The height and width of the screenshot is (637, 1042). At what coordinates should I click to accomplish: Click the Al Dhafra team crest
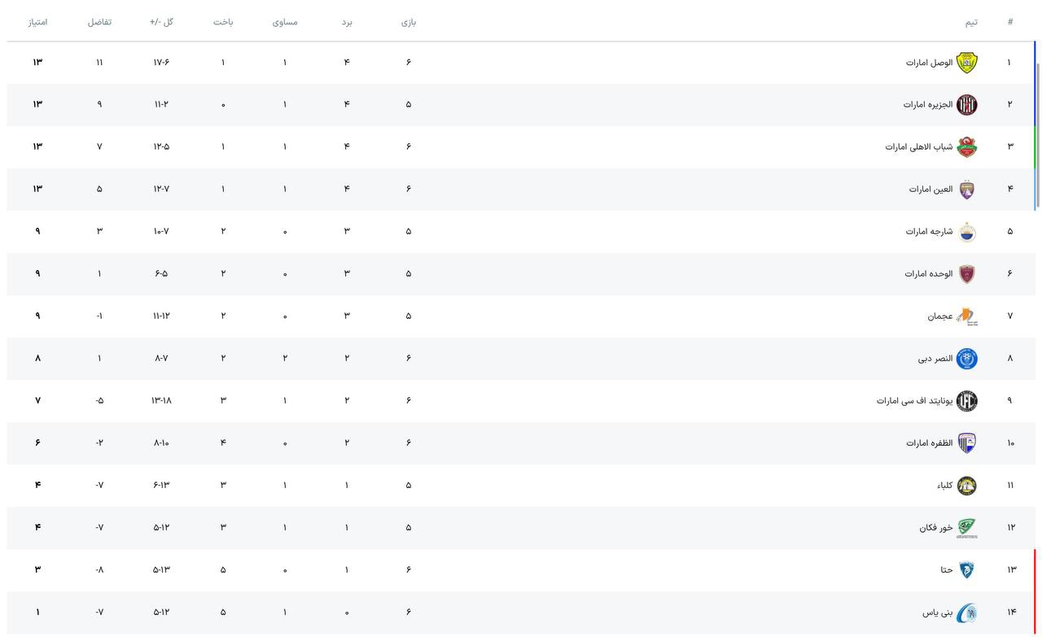[x=966, y=443]
